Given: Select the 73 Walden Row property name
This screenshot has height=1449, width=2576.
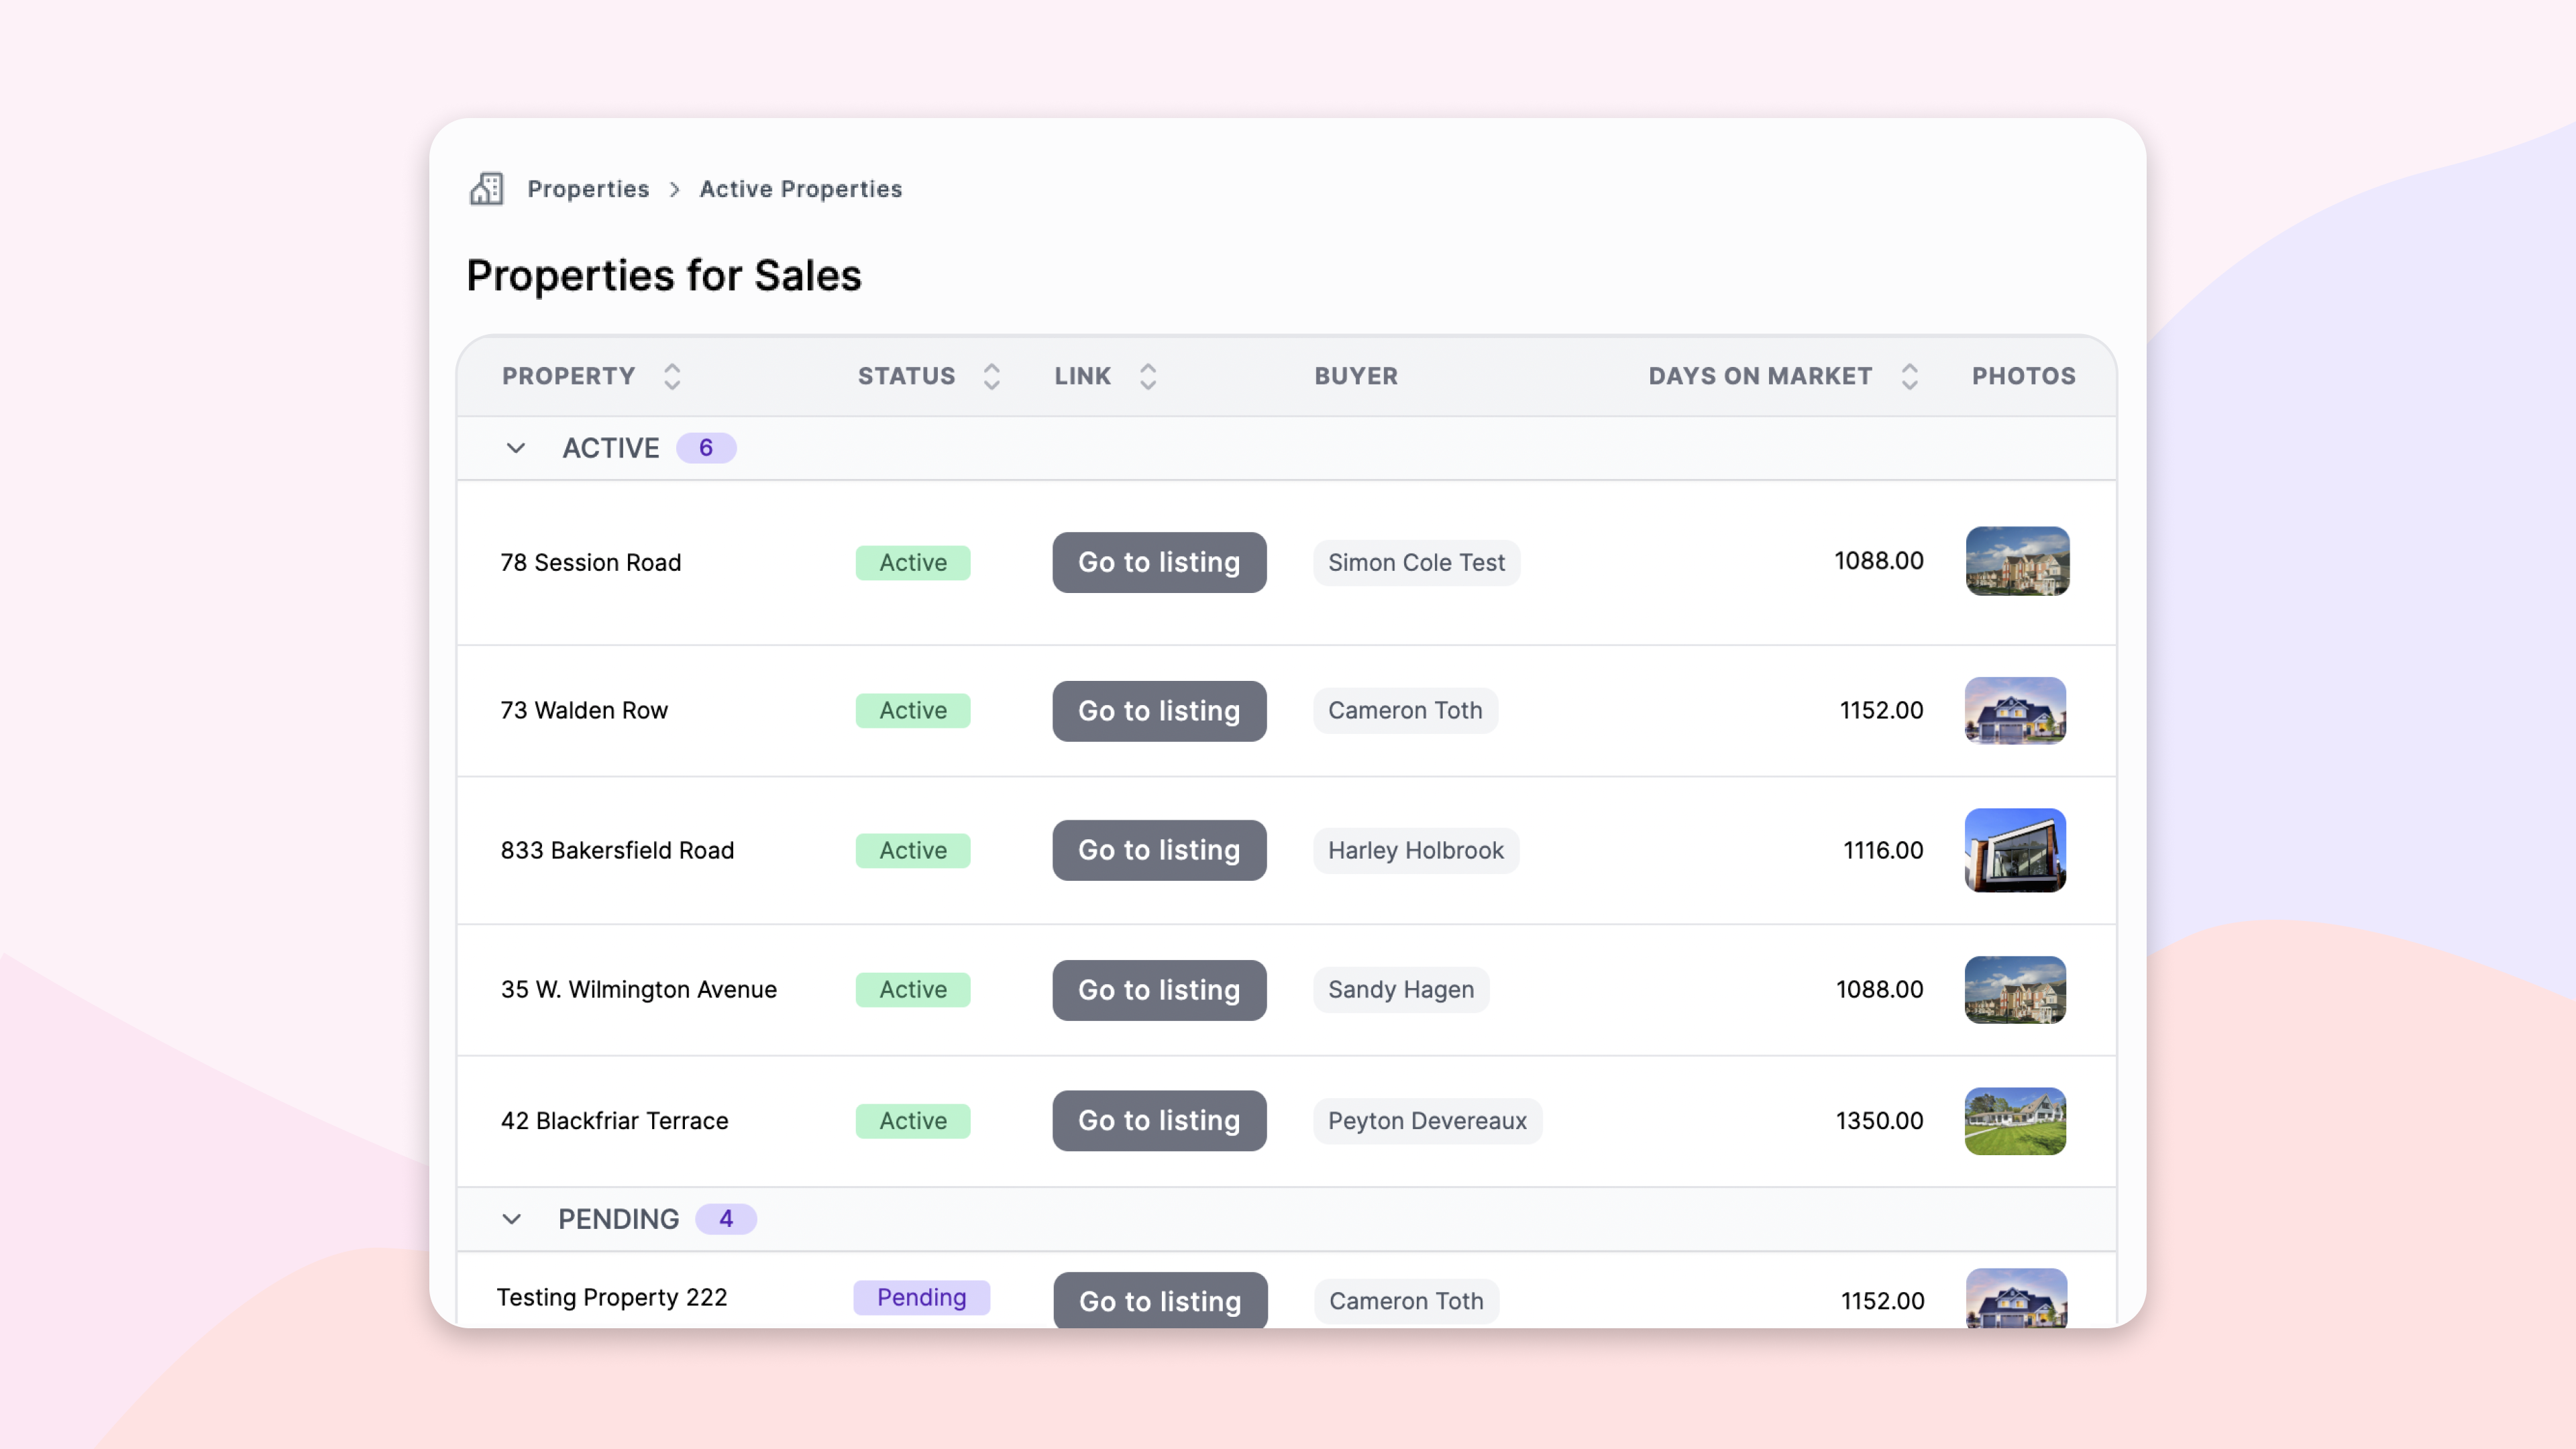Looking at the screenshot, I should [x=584, y=710].
